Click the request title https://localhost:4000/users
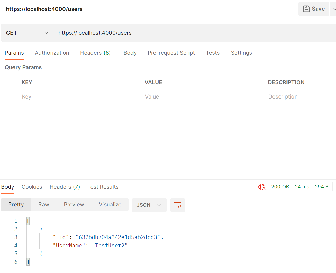This screenshot has width=336, height=273. 44,9
